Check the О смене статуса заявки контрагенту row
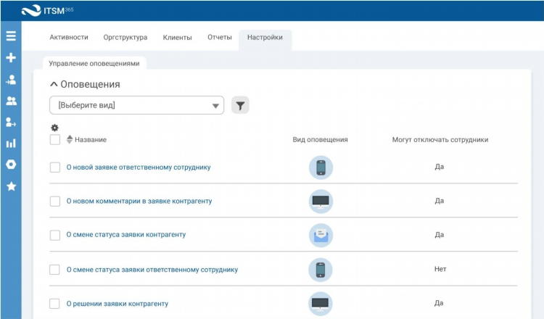 pos(55,235)
